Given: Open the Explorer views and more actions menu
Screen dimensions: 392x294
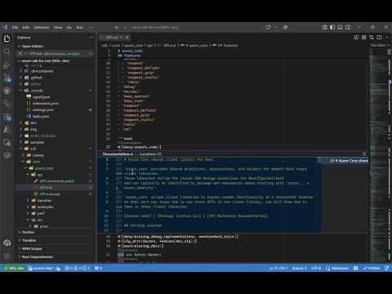Looking at the screenshot, I should 91,38.
